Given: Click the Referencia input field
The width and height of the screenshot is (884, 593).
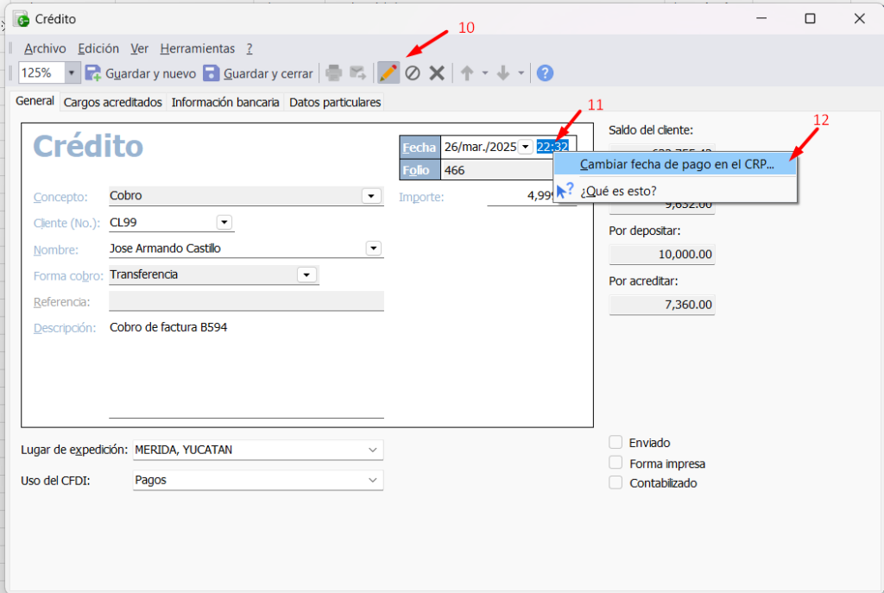Looking at the screenshot, I should (246, 301).
